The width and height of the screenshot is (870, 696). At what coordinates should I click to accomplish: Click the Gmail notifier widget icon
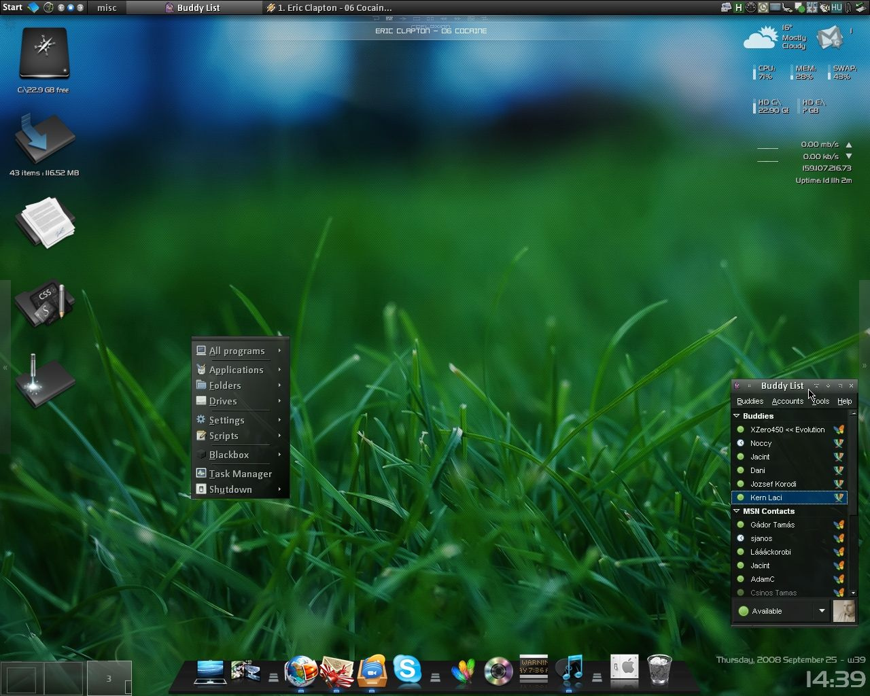(x=830, y=38)
